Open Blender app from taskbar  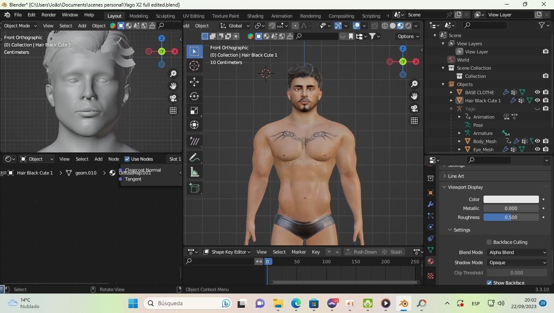pos(404,303)
